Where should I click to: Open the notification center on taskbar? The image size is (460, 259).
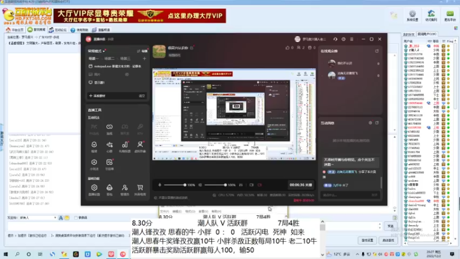click(x=452, y=254)
